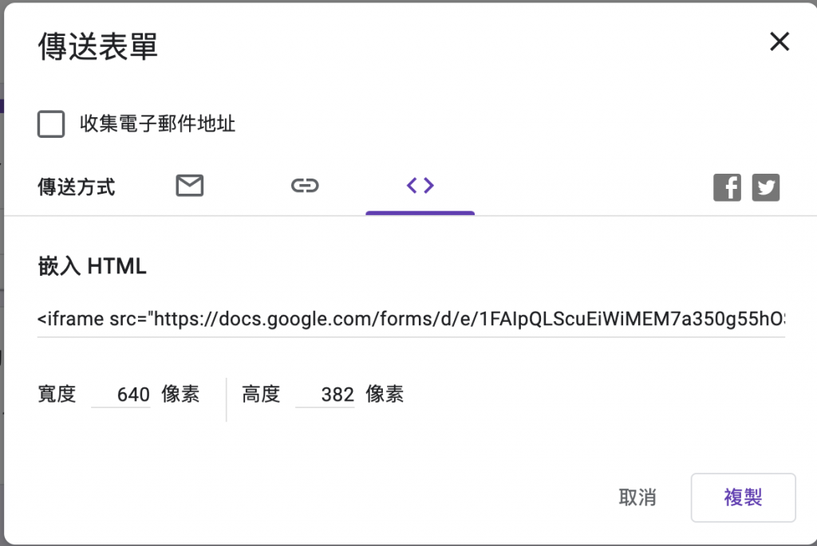Viewport: 817px width, 546px height.
Task: Cancel with the 取消 button
Action: click(x=637, y=497)
